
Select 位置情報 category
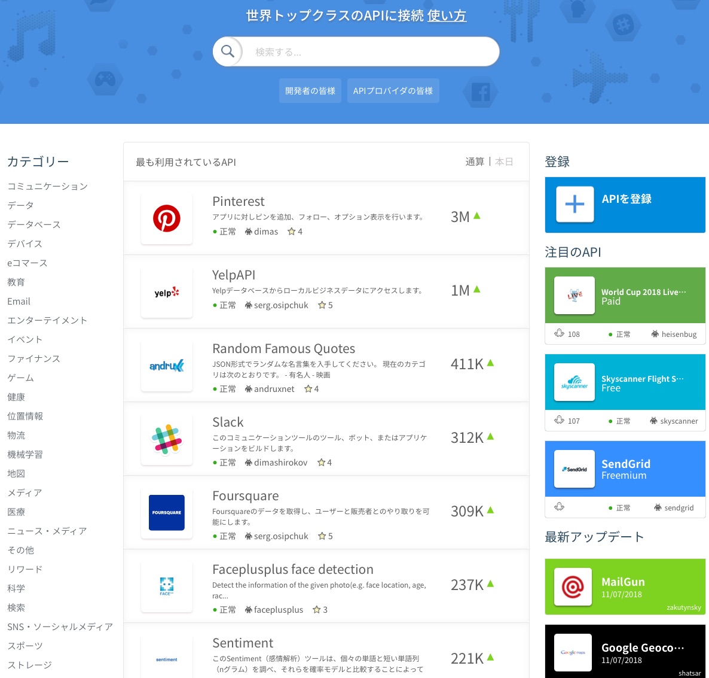click(25, 416)
